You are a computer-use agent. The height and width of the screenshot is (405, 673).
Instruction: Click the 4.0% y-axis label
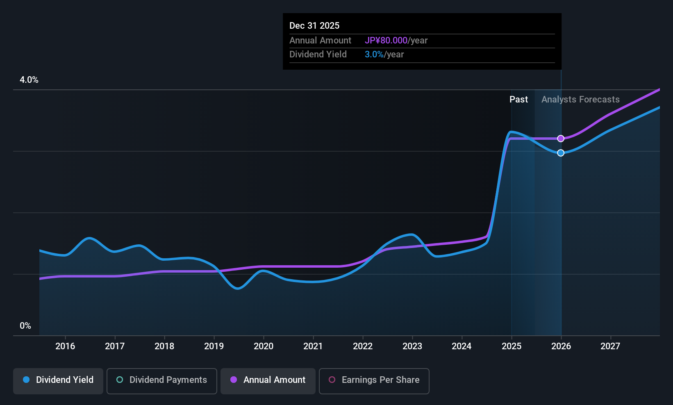[29, 80]
